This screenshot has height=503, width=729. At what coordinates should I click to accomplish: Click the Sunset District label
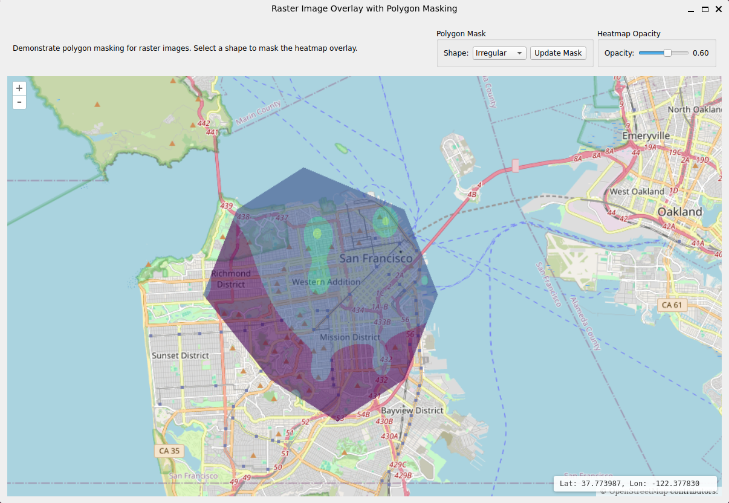[x=180, y=355]
